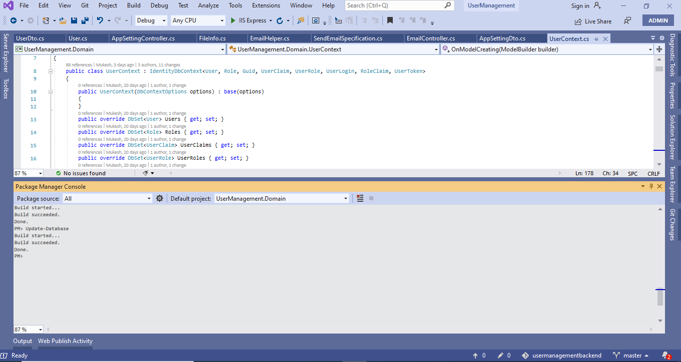Clear the Package Manager Console output

tap(360, 198)
